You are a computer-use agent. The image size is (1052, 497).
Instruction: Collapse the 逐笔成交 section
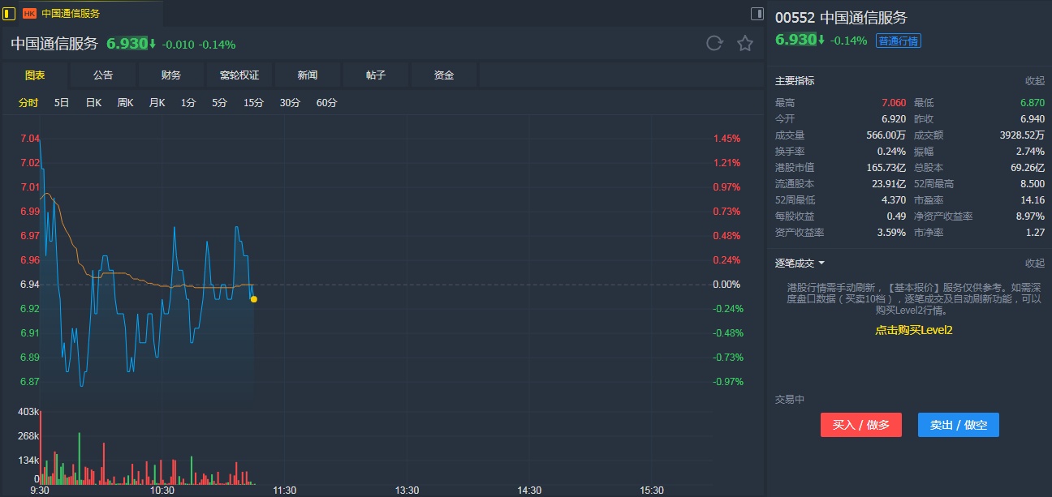(x=1034, y=263)
